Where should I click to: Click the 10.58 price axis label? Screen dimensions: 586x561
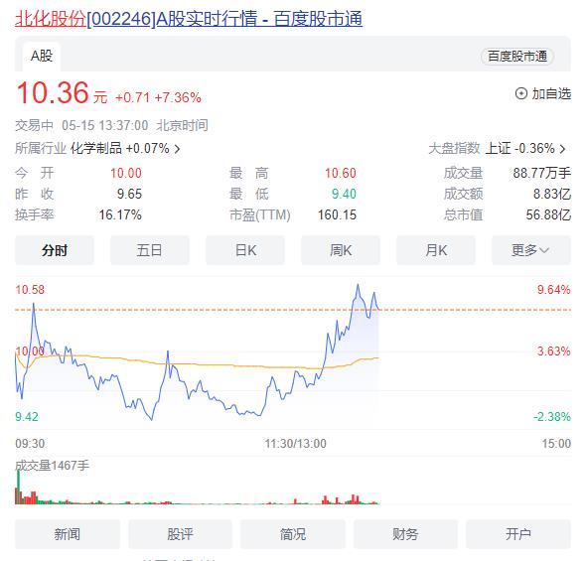point(30,290)
